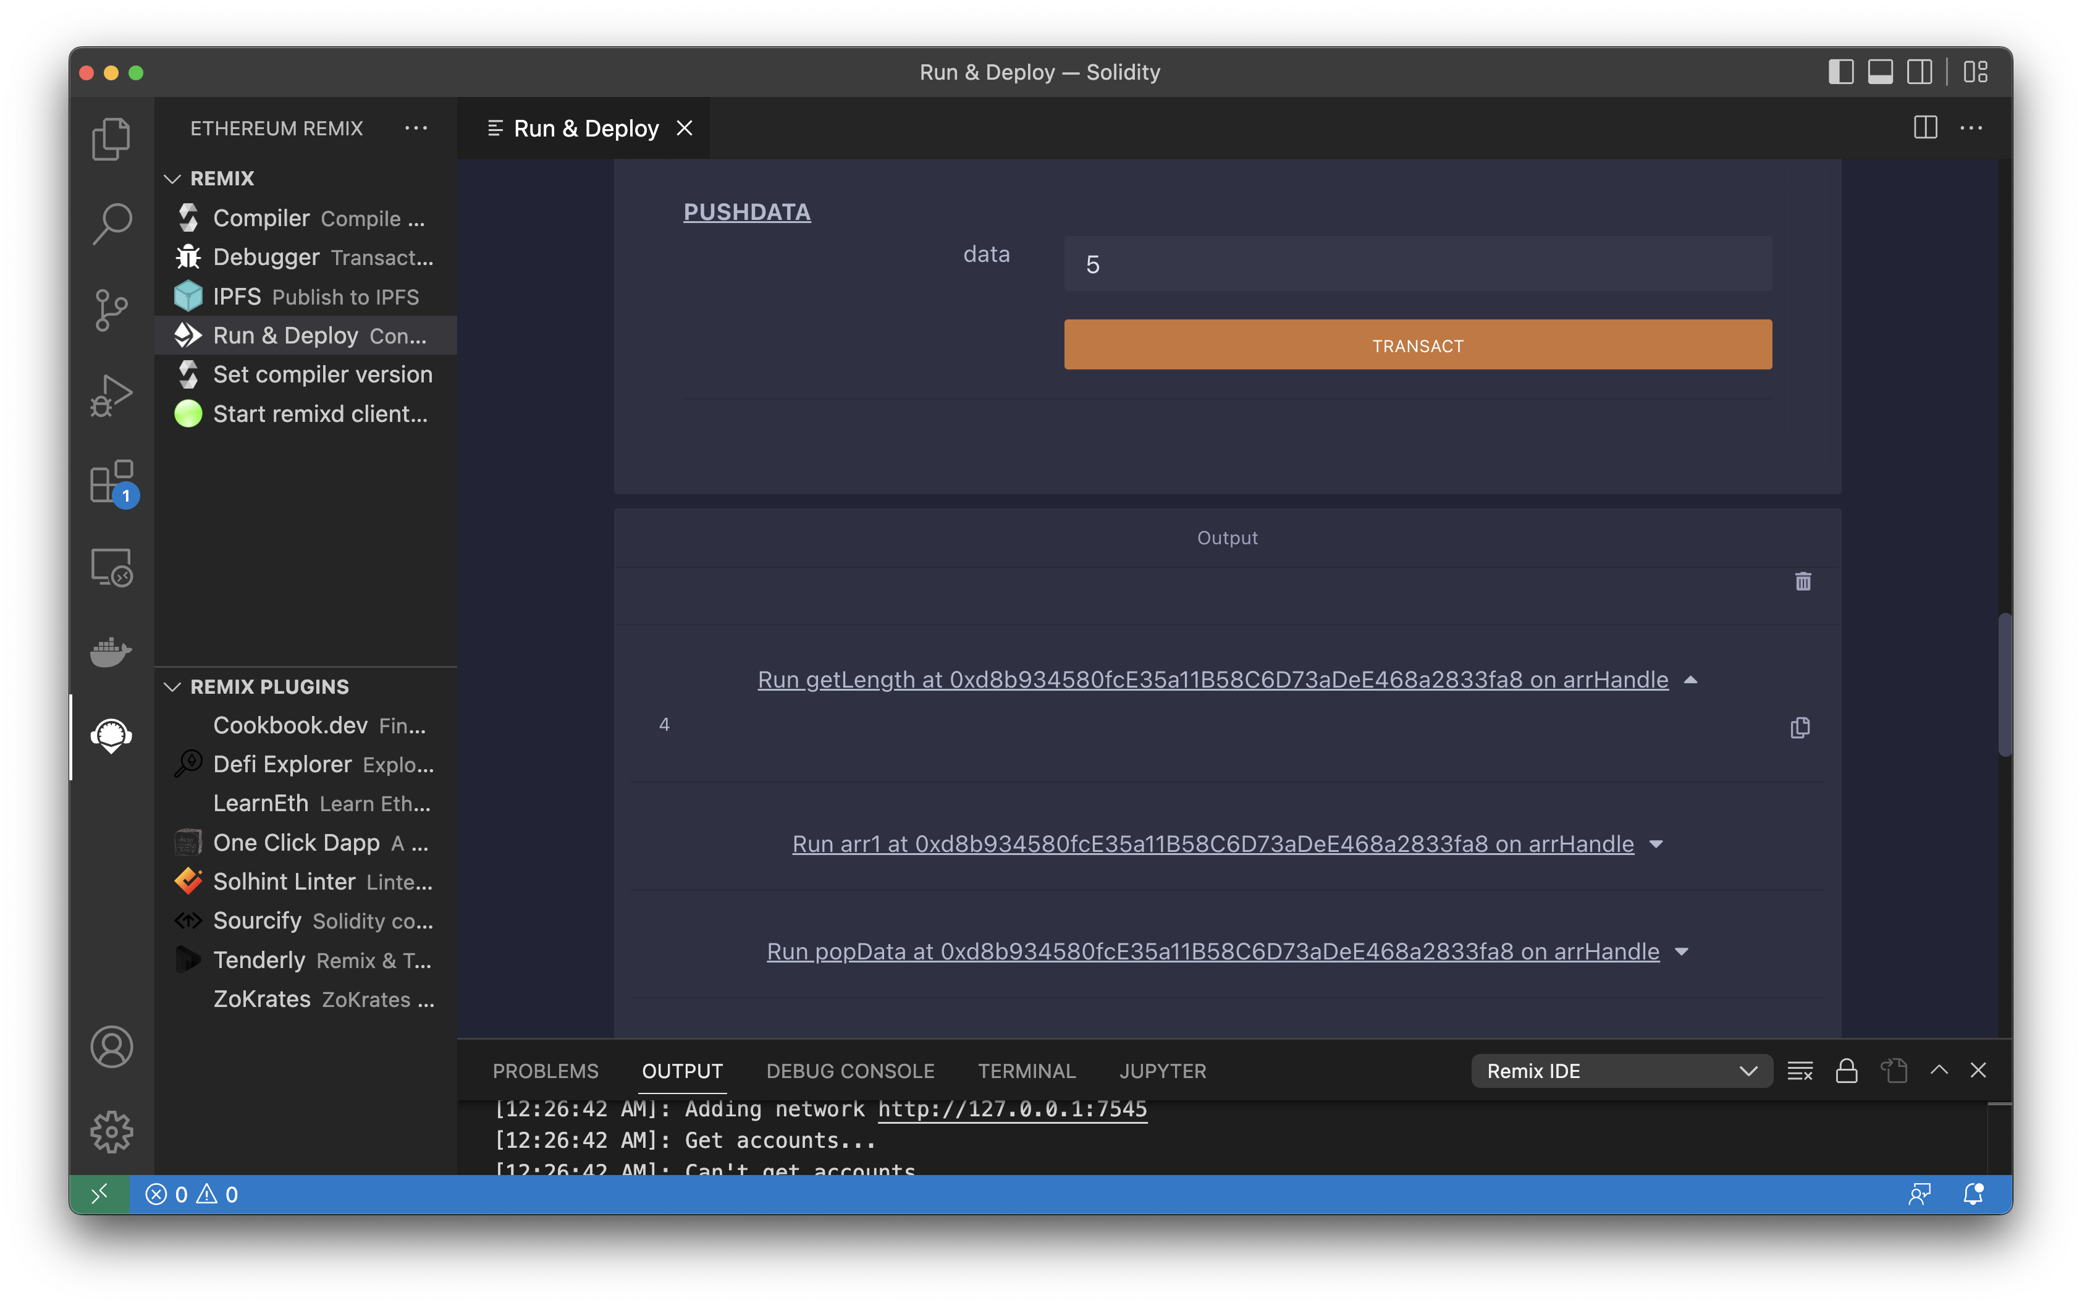Click the PUSHDATA function link
This screenshot has width=2082, height=1306.
click(x=746, y=212)
